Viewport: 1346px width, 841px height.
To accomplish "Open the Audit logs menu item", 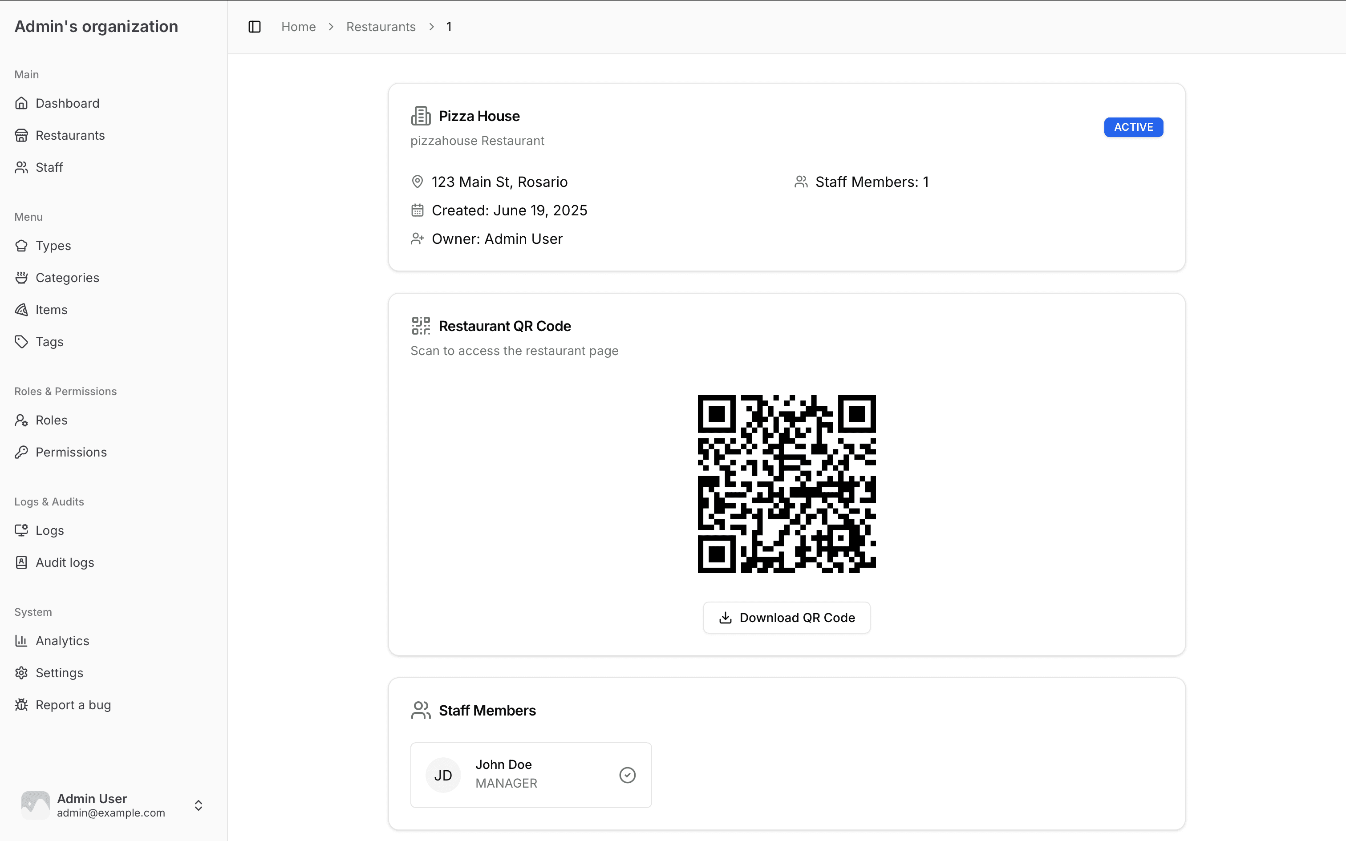I will [x=65, y=562].
